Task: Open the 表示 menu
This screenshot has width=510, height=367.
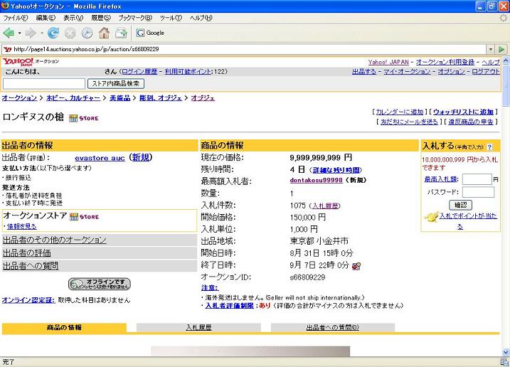Action: 73,18
